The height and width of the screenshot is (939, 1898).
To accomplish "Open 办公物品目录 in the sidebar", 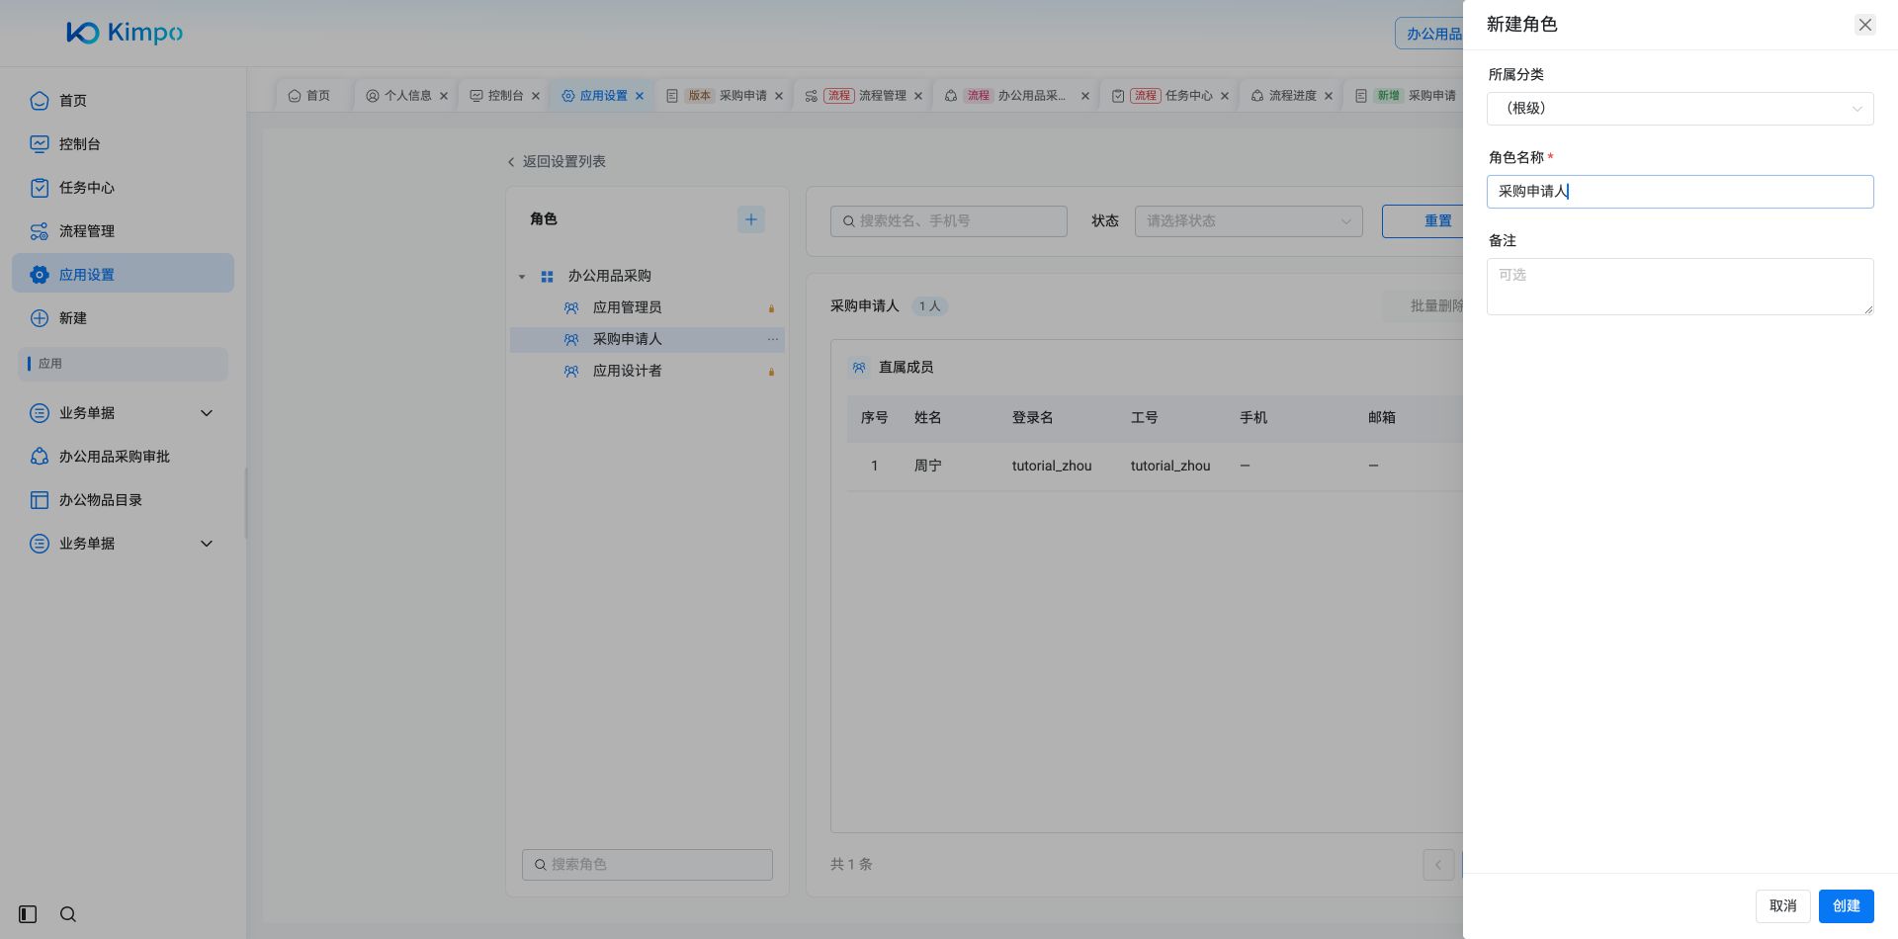I will [123, 500].
